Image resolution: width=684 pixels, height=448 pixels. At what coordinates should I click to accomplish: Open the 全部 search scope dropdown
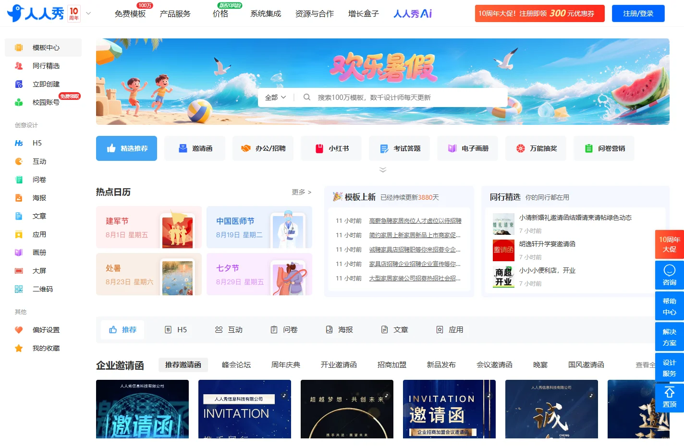point(276,97)
